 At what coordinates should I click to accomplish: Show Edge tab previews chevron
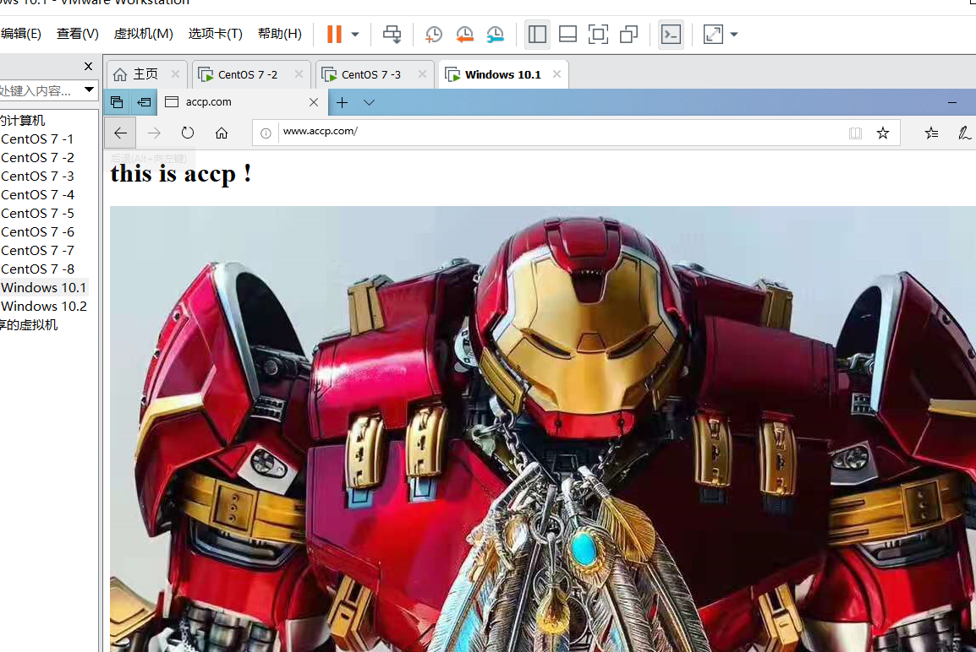(x=369, y=102)
